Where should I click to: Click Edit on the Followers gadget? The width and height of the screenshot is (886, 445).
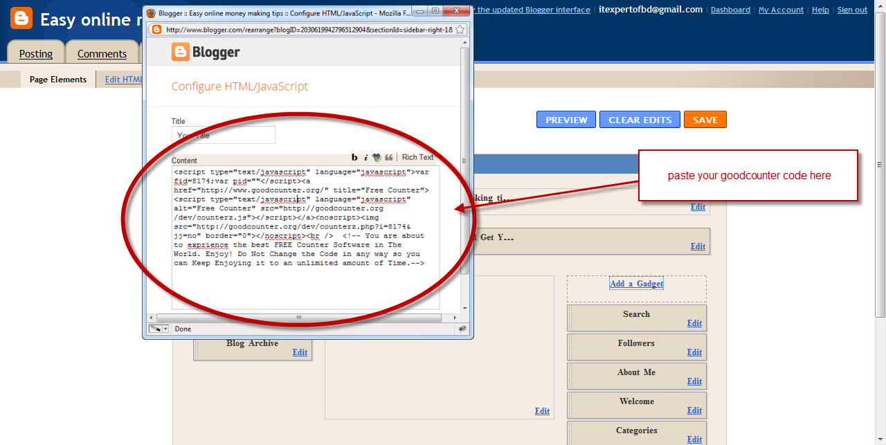(x=694, y=352)
